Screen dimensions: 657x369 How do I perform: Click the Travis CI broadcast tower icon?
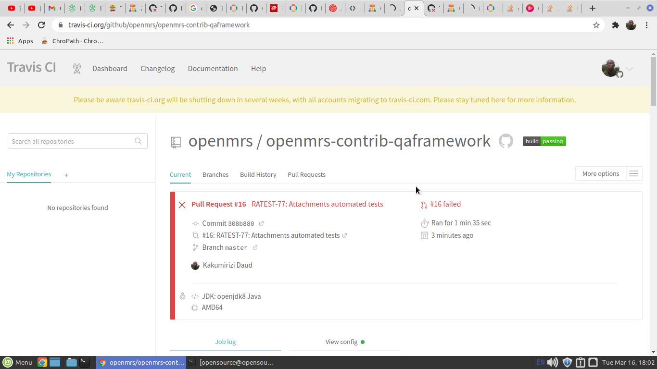(76, 69)
